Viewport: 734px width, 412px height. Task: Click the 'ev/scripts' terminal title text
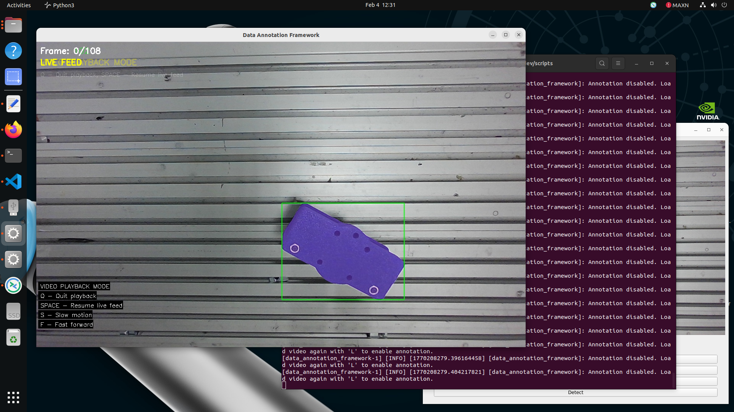(539, 63)
